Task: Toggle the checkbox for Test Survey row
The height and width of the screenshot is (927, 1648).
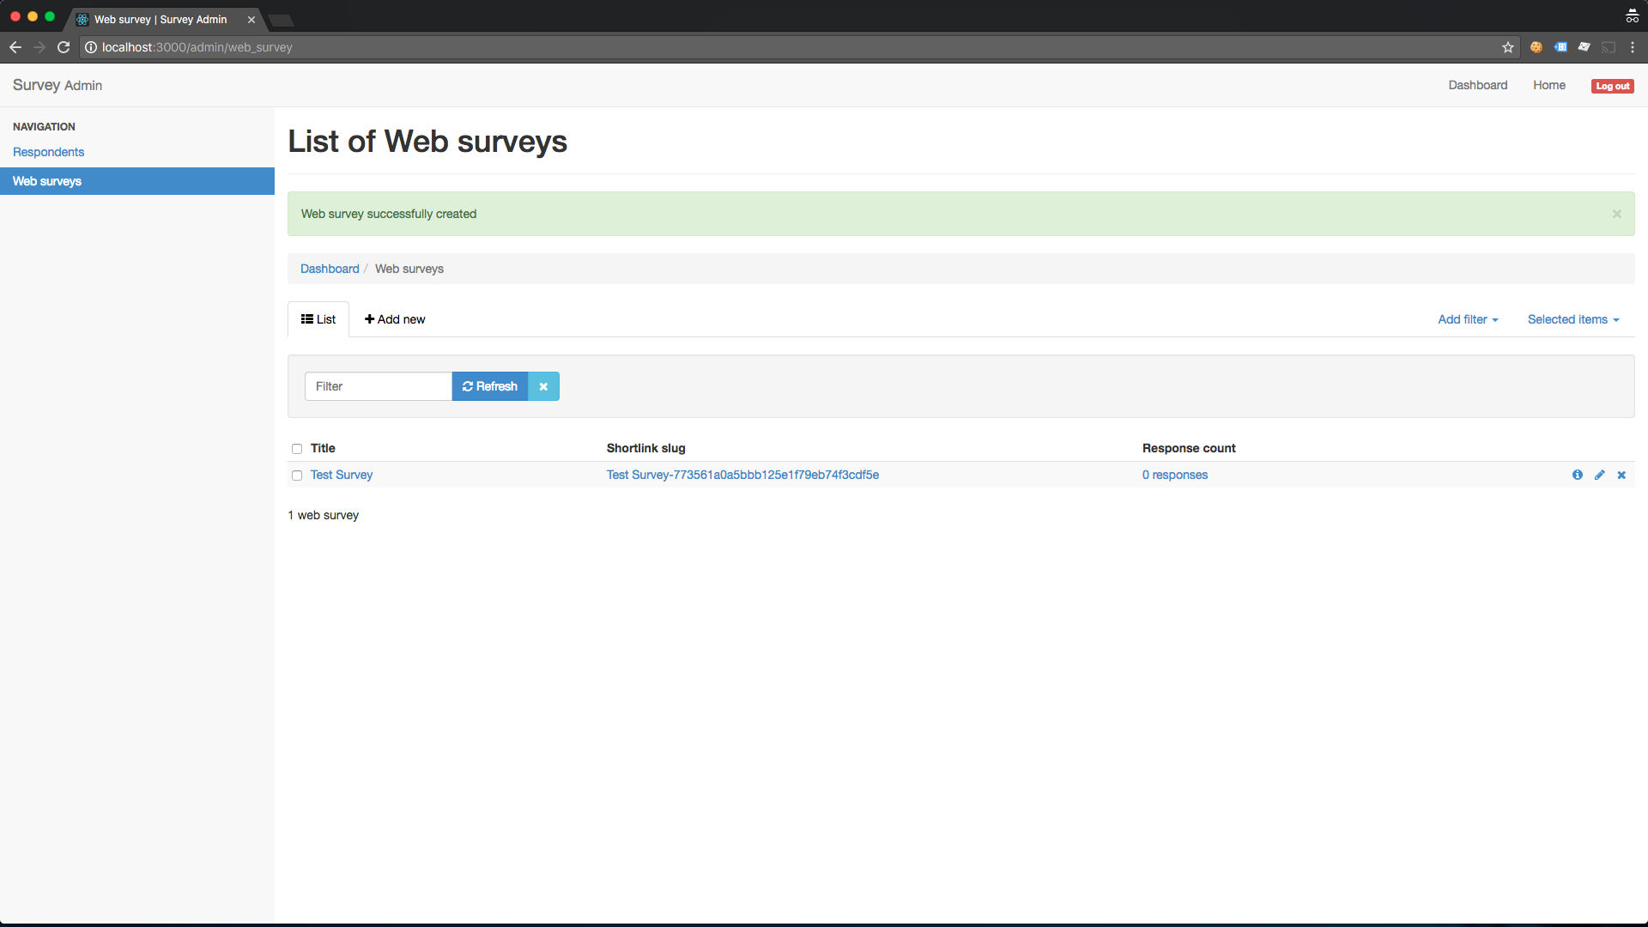Action: click(x=296, y=475)
